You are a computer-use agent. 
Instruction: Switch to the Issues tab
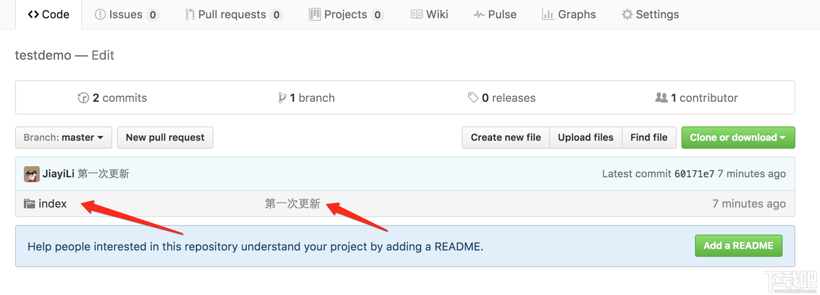click(127, 15)
